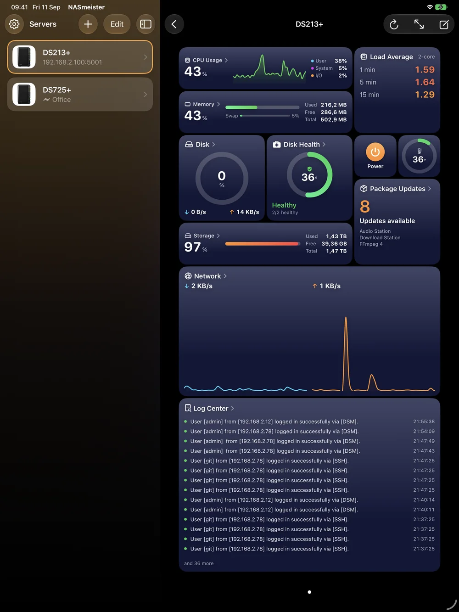Click the log entry at 21:47:49
The height and width of the screenshot is (612, 459).
(309, 441)
